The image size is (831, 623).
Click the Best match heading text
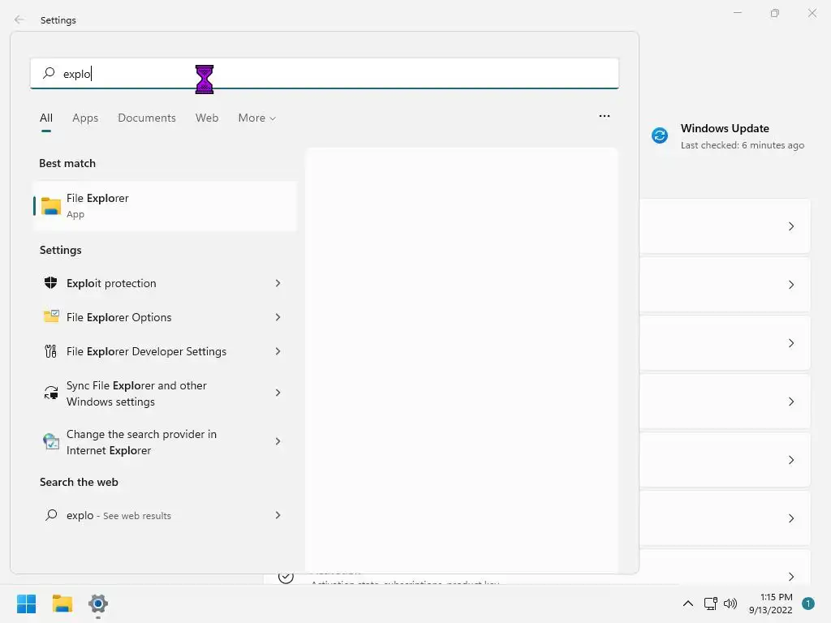[67, 163]
